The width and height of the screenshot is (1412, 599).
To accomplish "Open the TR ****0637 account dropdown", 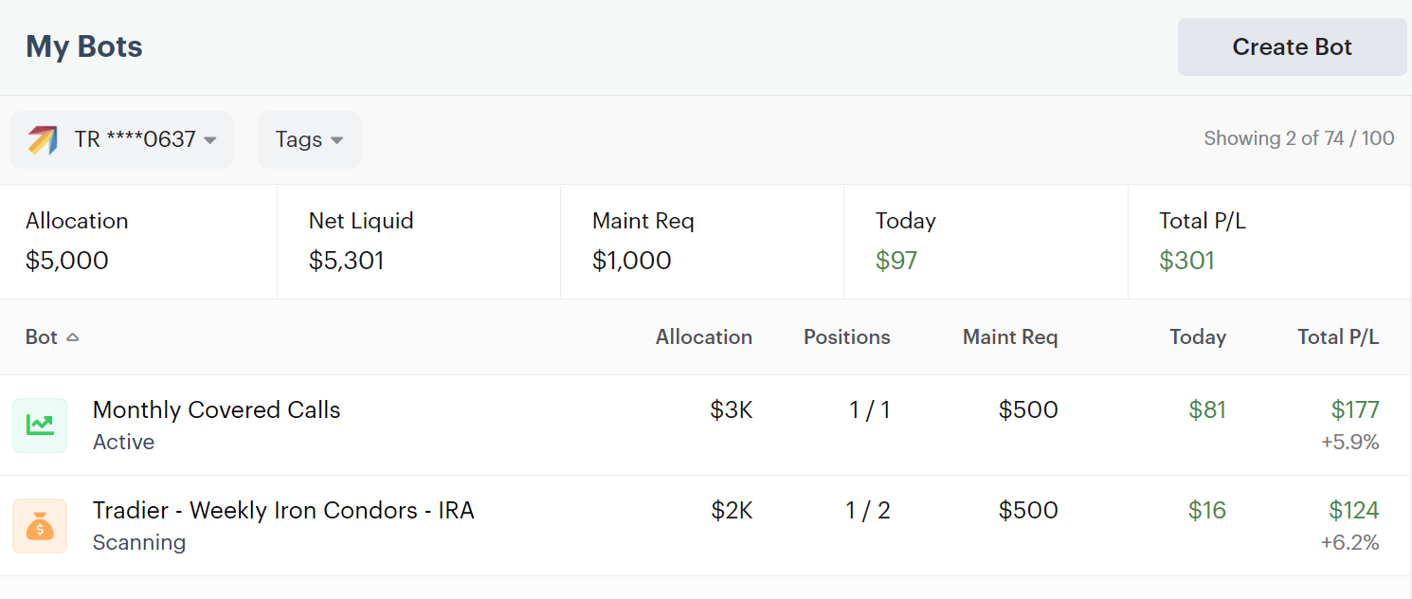I will [121, 140].
